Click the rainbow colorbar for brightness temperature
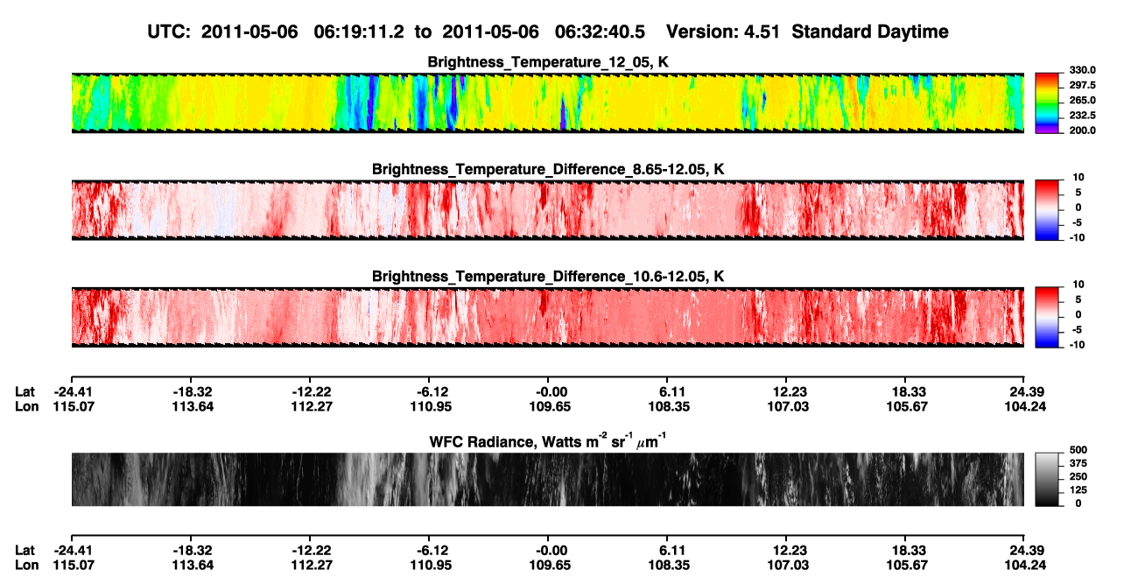 pos(1048,103)
